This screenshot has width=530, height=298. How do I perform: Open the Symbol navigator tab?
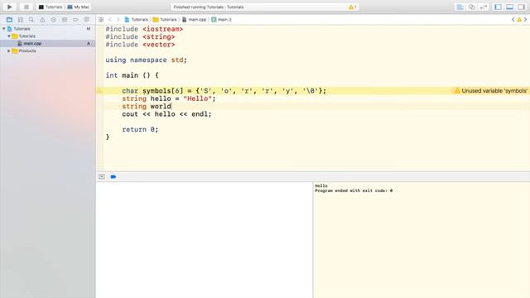[x=20, y=20]
